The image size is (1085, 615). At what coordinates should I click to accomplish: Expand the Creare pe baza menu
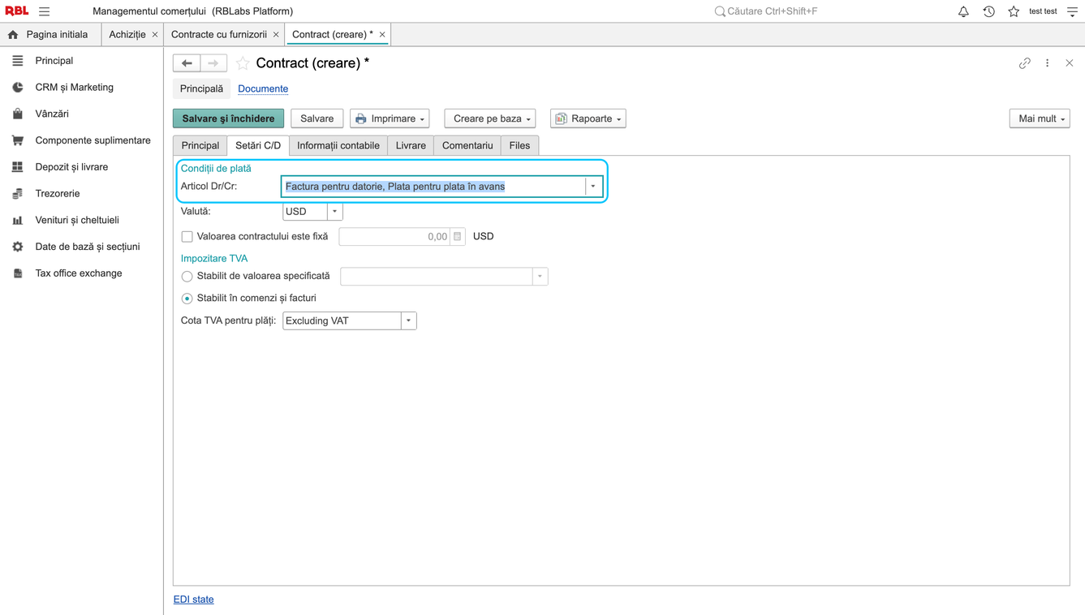click(490, 118)
